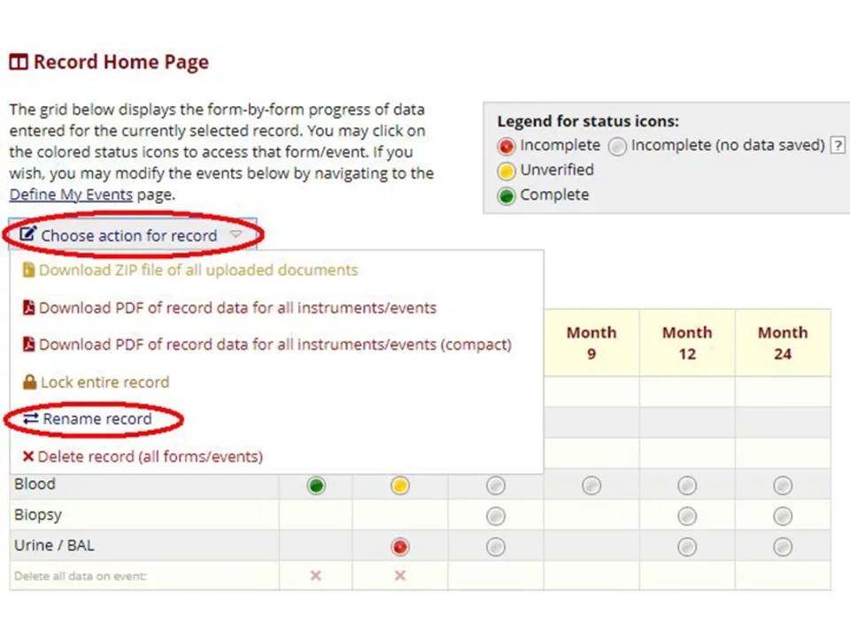Image resolution: width=850 pixels, height=637 pixels.
Task: Click the pencil icon on Choose action for record
Action: coord(27,235)
